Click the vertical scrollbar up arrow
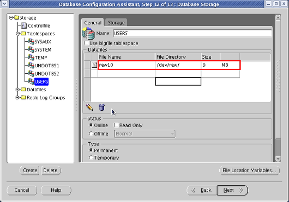Image resolution: width=289 pixels, height=202 pixels. click(x=278, y=17)
